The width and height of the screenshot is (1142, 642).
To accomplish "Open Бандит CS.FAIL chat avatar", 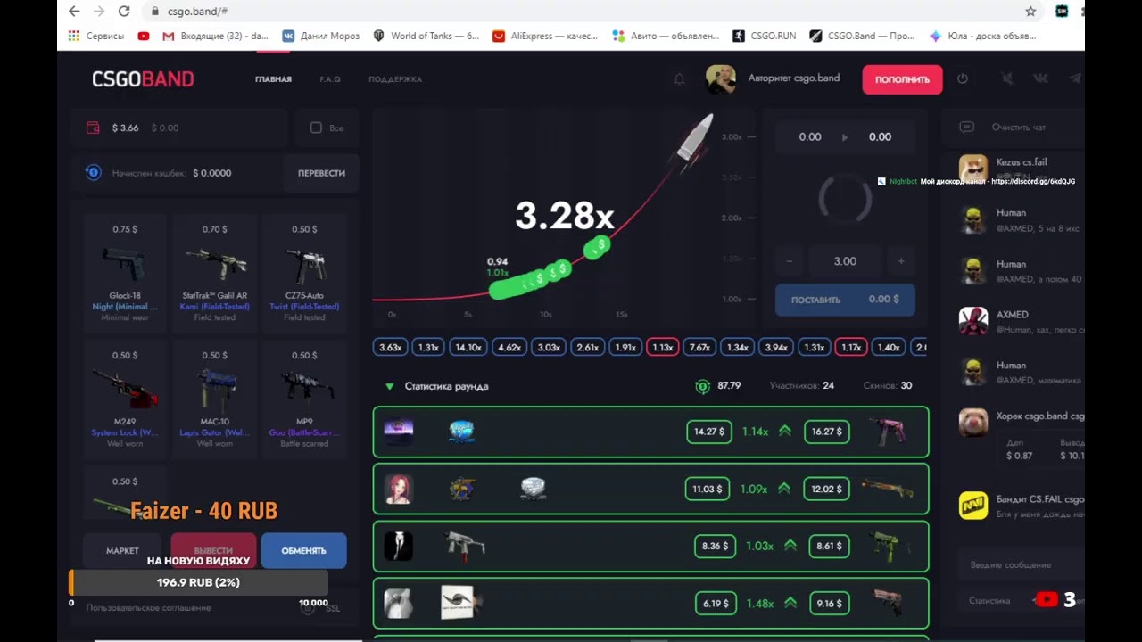I will pos(973,506).
